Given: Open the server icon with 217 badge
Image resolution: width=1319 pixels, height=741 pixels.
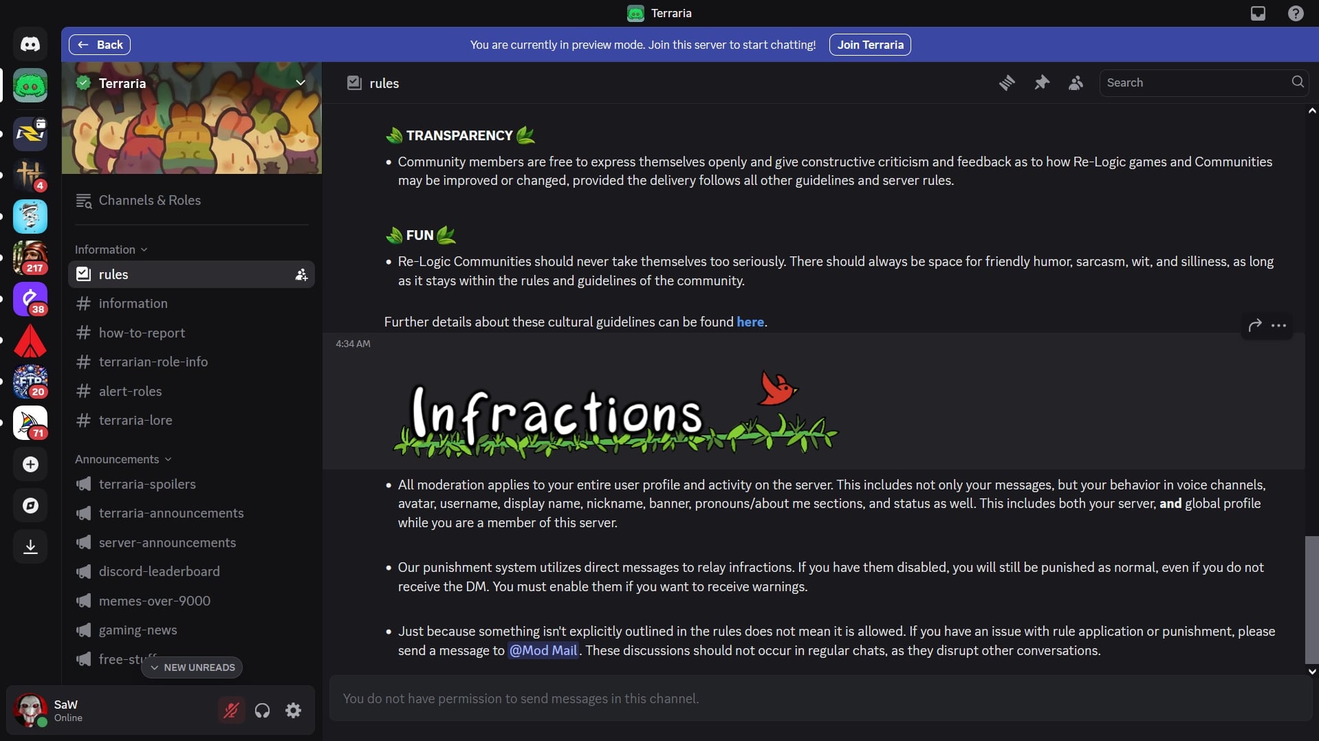Looking at the screenshot, I should pyautogui.click(x=30, y=258).
